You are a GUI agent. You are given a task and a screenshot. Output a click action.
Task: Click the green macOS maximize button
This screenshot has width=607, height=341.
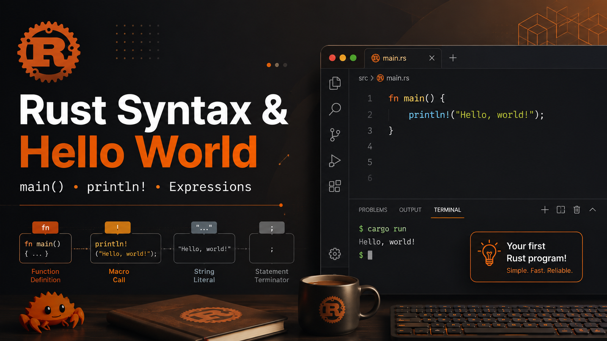click(x=353, y=58)
